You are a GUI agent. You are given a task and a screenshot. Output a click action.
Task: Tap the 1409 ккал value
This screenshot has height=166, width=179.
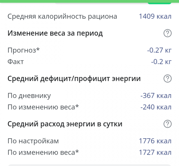(x=155, y=16)
